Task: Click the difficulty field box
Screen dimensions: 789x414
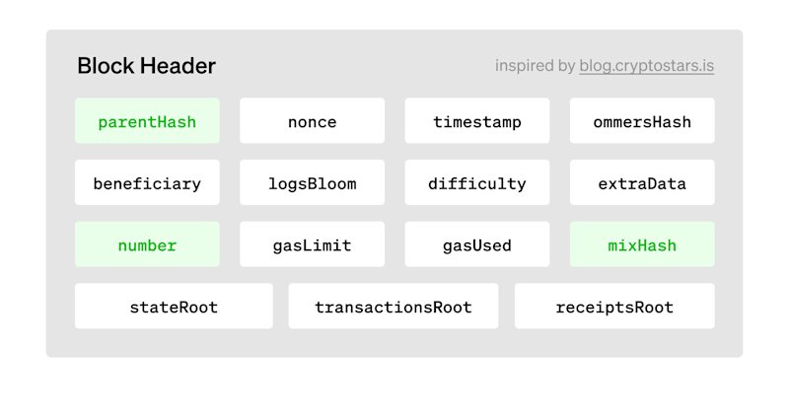Action: pos(477,182)
